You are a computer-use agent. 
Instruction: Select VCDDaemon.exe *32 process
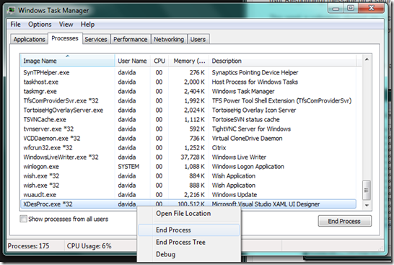188,139
